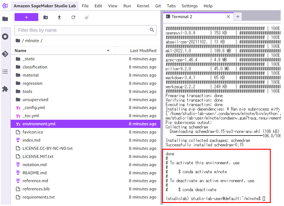
Task: Open the Edit menu
Action: (98, 6)
